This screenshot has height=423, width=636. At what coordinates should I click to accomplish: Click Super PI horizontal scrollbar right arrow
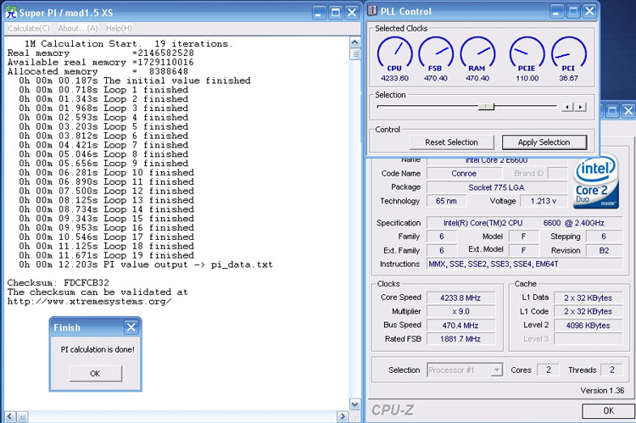tap(343, 416)
